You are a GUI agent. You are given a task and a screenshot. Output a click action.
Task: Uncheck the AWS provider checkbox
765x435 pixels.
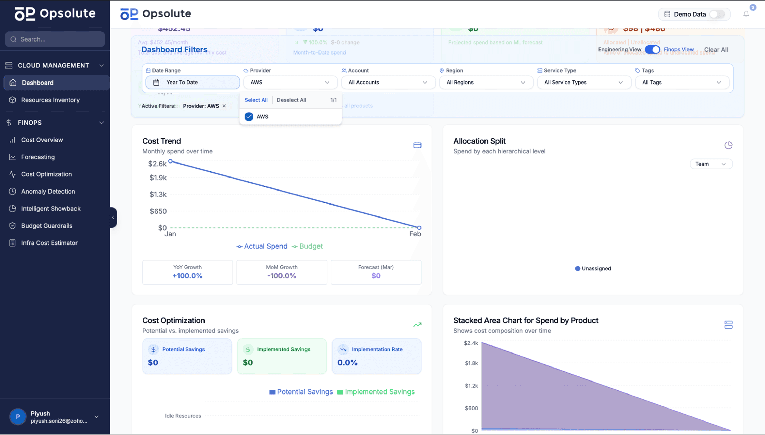249,117
